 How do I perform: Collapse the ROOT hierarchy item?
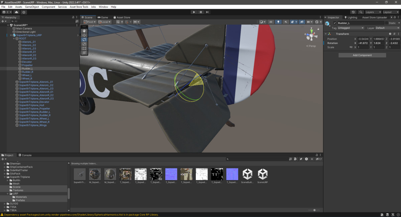[x=13, y=38]
